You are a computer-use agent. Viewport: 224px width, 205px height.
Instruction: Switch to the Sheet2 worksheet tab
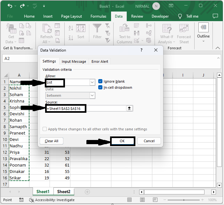(64, 192)
